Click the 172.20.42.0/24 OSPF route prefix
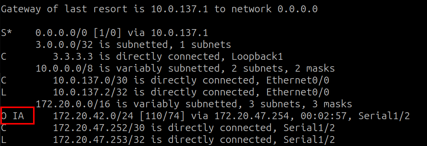Image resolution: width=427 pixels, height=146 pixels. [93, 116]
